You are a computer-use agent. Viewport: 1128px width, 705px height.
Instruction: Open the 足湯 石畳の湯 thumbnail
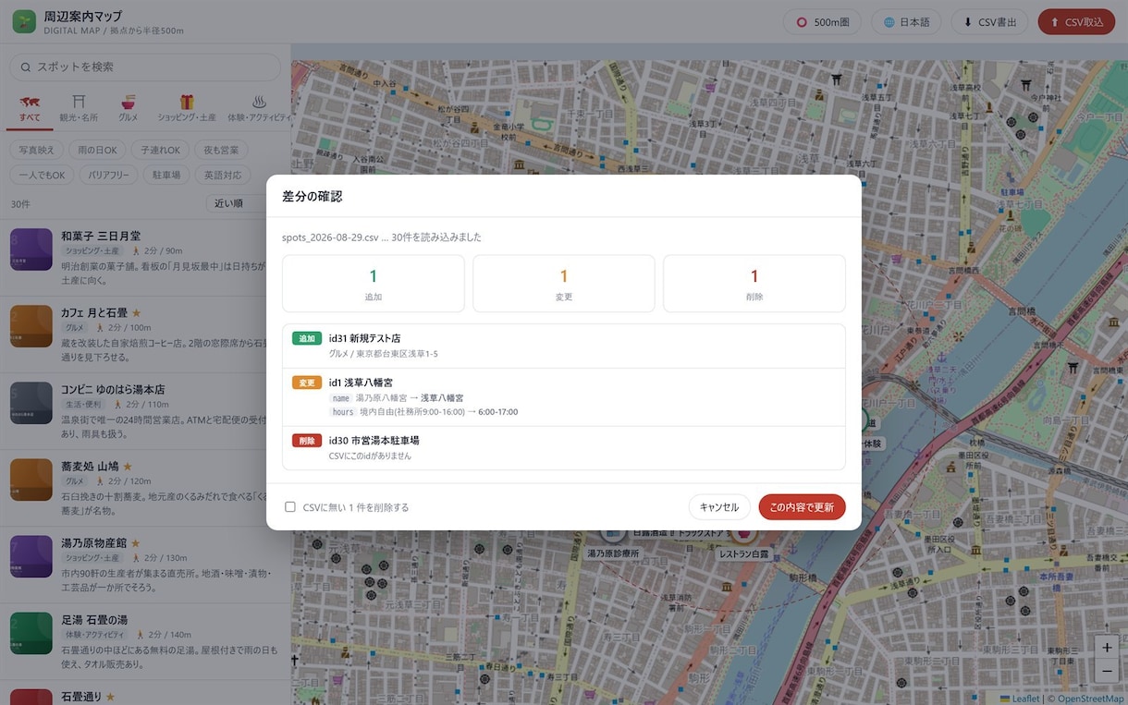[31, 634]
